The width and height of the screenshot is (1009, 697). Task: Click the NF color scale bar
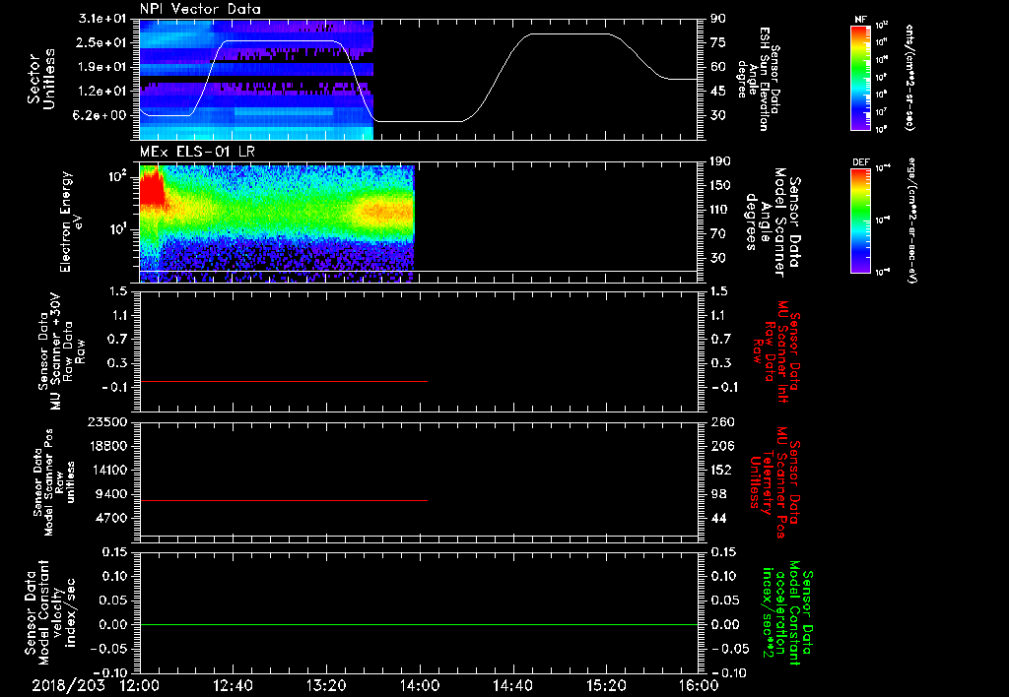coord(861,77)
